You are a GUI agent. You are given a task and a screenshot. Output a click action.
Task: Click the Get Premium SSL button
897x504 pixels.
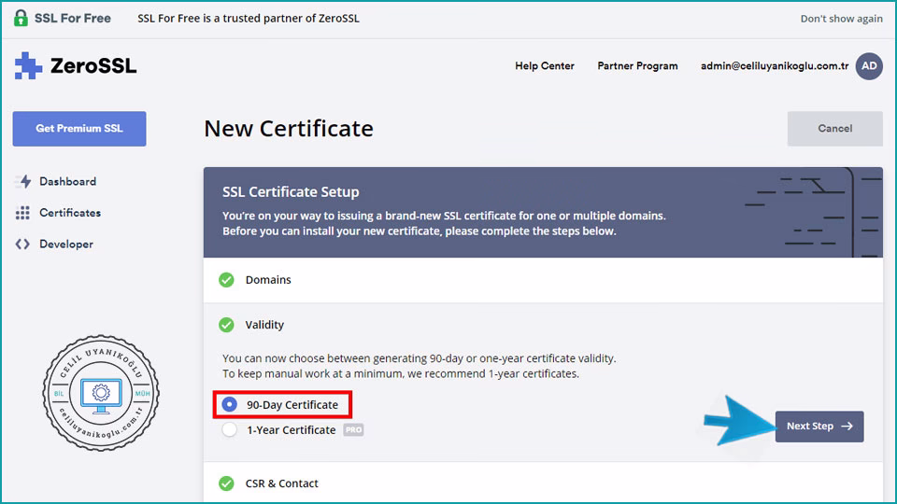79,129
